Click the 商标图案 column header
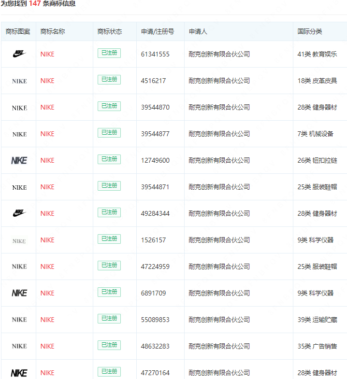This screenshot has height=379, width=347. point(18,31)
